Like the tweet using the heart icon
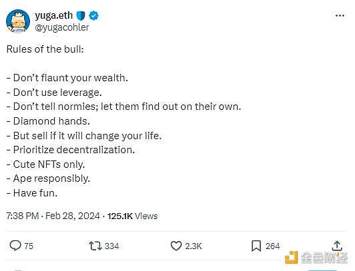The height and width of the screenshot is (271, 355). (x=176, y=246)
